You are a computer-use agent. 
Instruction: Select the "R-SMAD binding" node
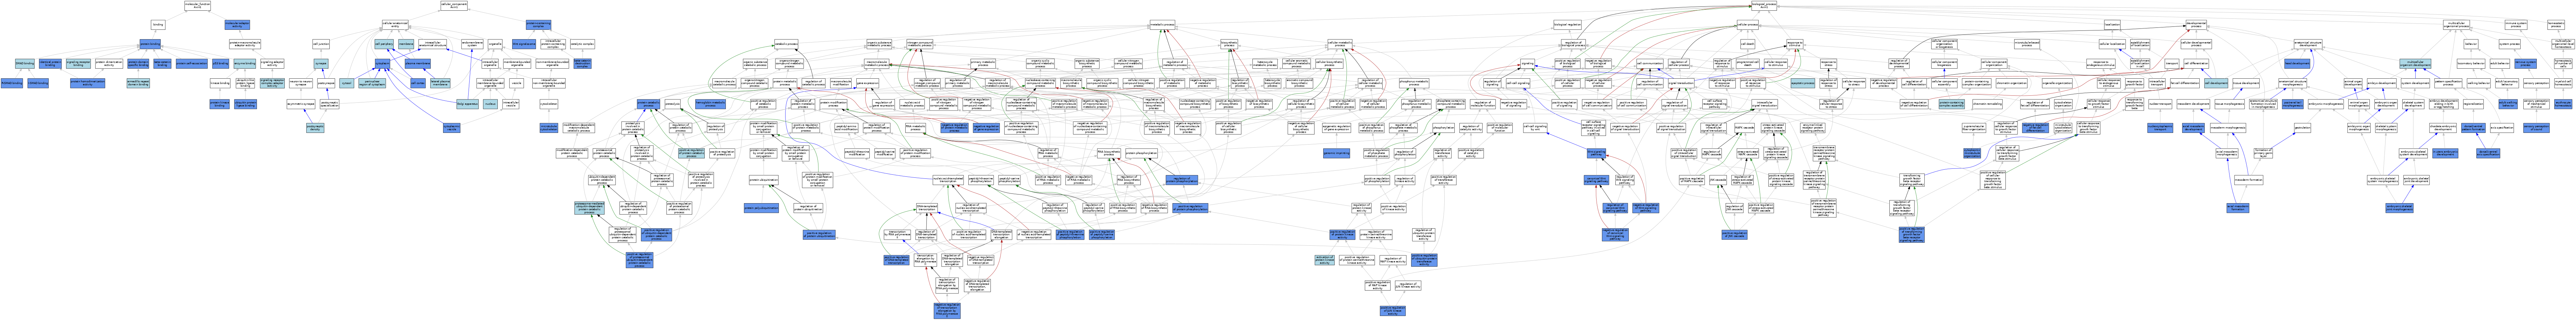[x=12, y=83]
